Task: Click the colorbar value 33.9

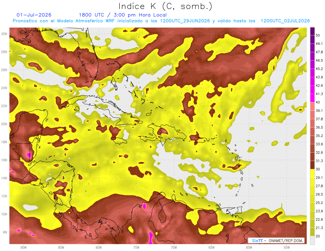Action: [320, 144]
